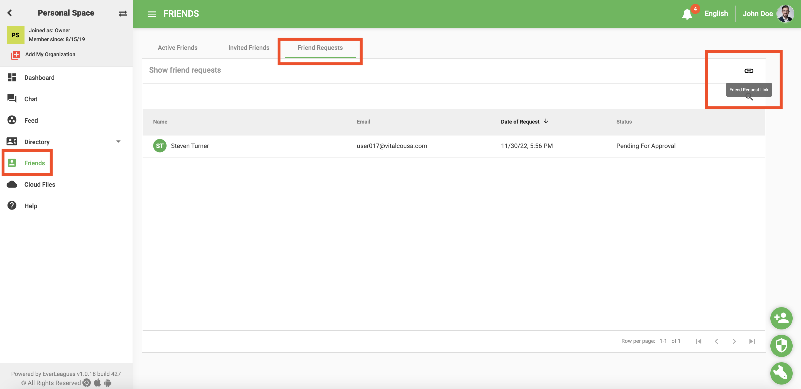Go to the last page arrow
The width and height of the screenshot is (801, 389).
coord(752,341)
